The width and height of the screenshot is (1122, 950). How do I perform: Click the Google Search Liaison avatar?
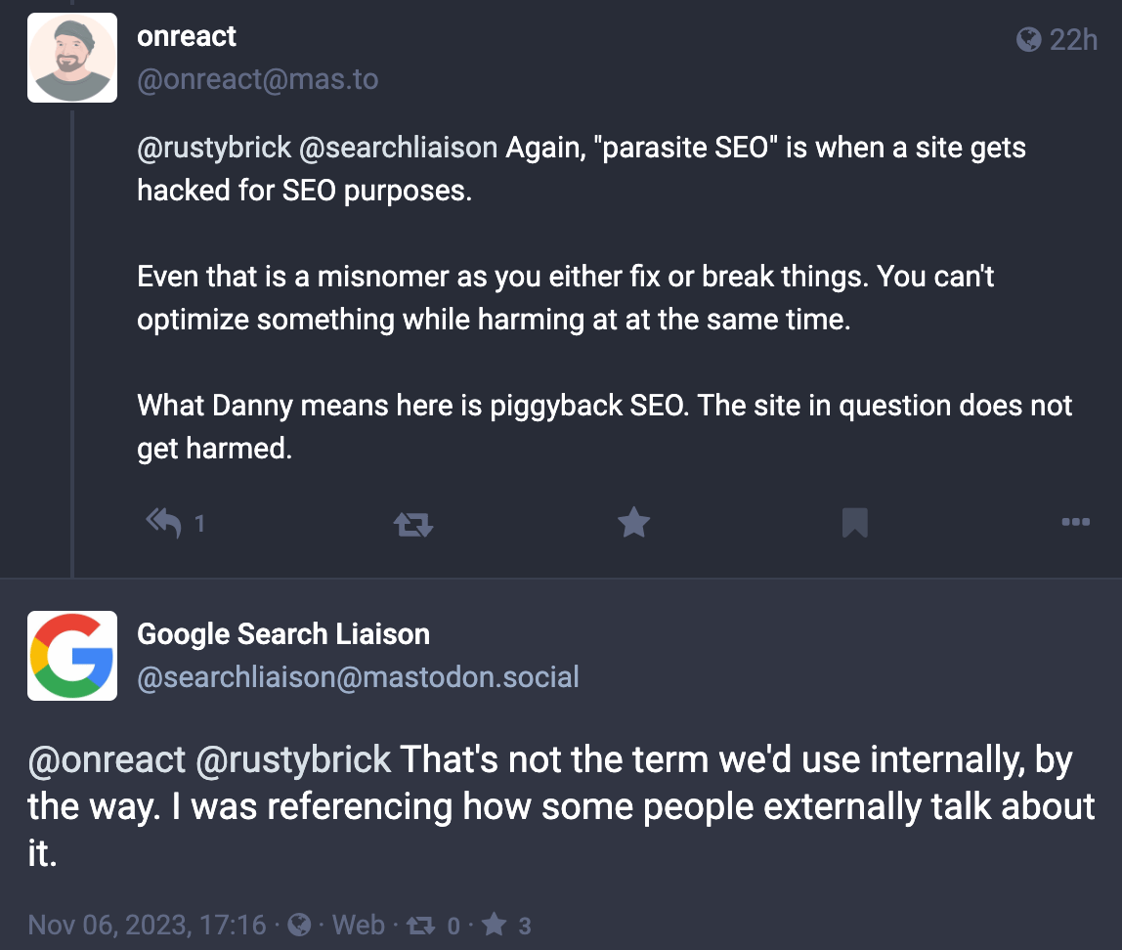point(72,656)
